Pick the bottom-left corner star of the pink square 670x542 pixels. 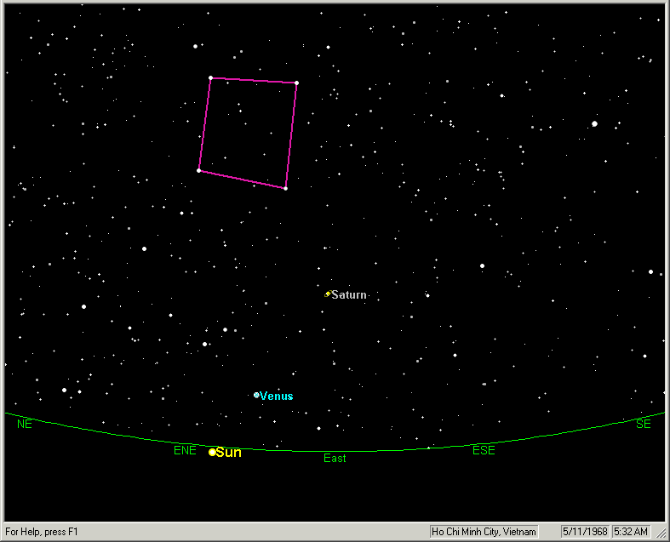tap(198, 170)
